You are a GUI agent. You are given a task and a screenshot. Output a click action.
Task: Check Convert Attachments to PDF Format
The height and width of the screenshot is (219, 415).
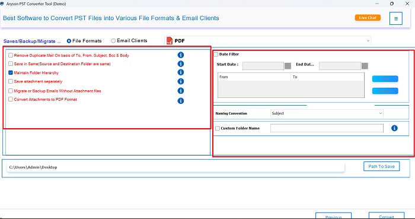point(11,99)
